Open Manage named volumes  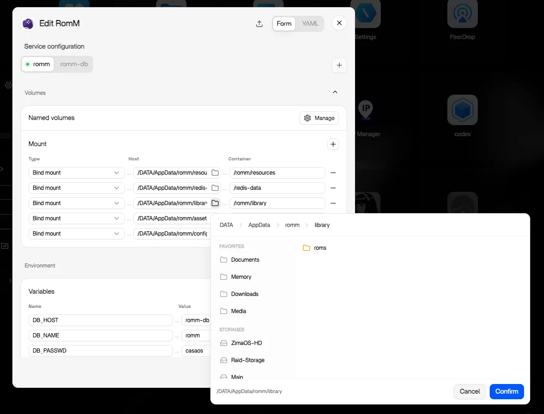[319, 118]
